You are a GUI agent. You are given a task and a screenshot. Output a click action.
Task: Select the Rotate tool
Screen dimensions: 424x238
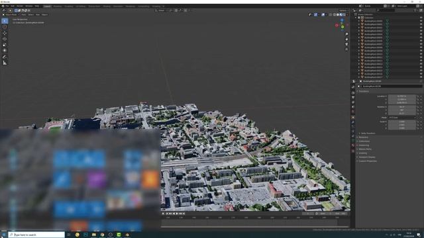click(5, 39)
